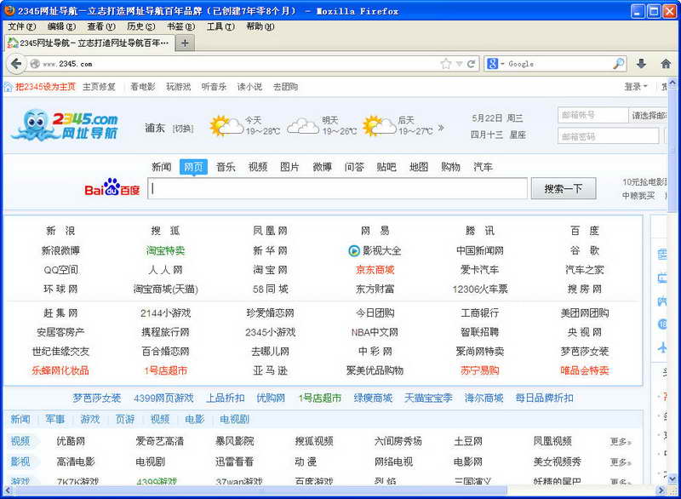Open the 12306火车票 link
The width and height of the screenshot is (681, 499).
point(480,289)
